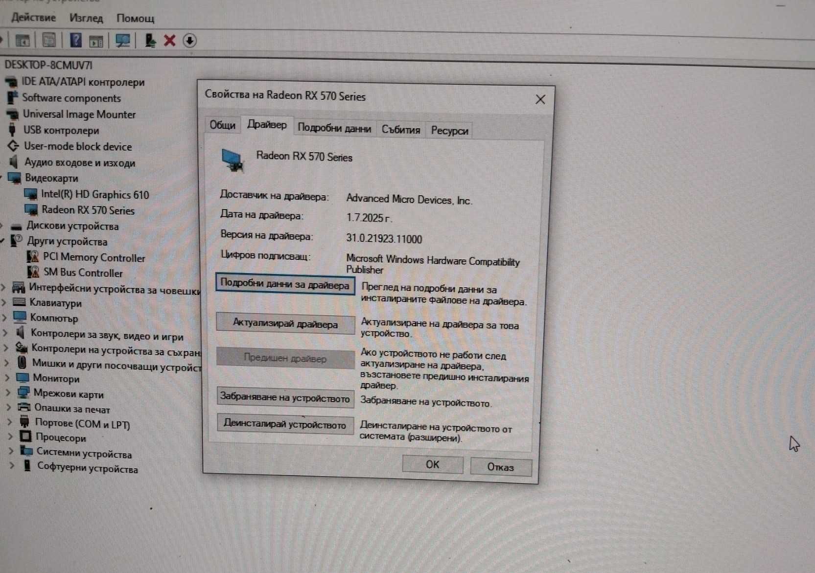Viewport: 815px width, 573px height.
Task: Click the scan for hardware changes monitor icon
Action: [x=123, y=41]
